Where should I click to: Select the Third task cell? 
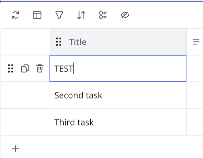118,122
